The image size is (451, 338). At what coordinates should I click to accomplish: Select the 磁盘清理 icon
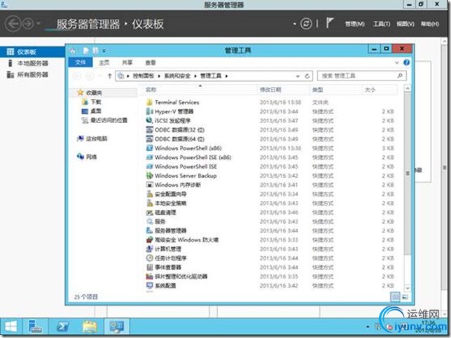(149, 213)
